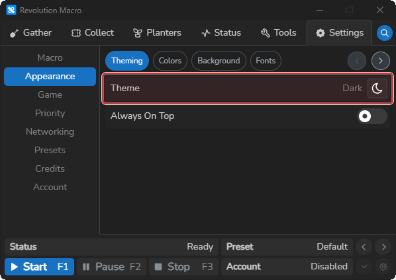The width and height of the screenshot is (396, 280).
Task: Go to previous preset with left chevron
Action: 364,247
